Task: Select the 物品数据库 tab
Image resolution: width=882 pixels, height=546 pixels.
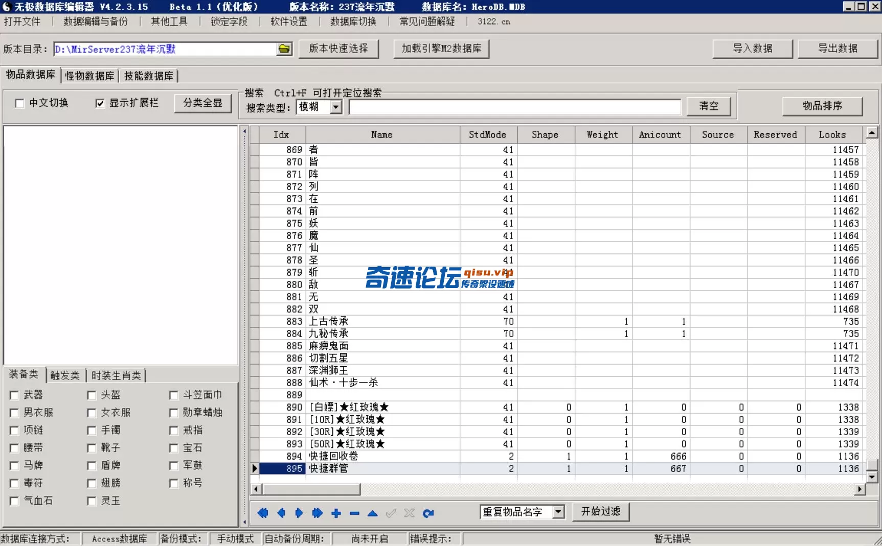Action: pos(31,75)
